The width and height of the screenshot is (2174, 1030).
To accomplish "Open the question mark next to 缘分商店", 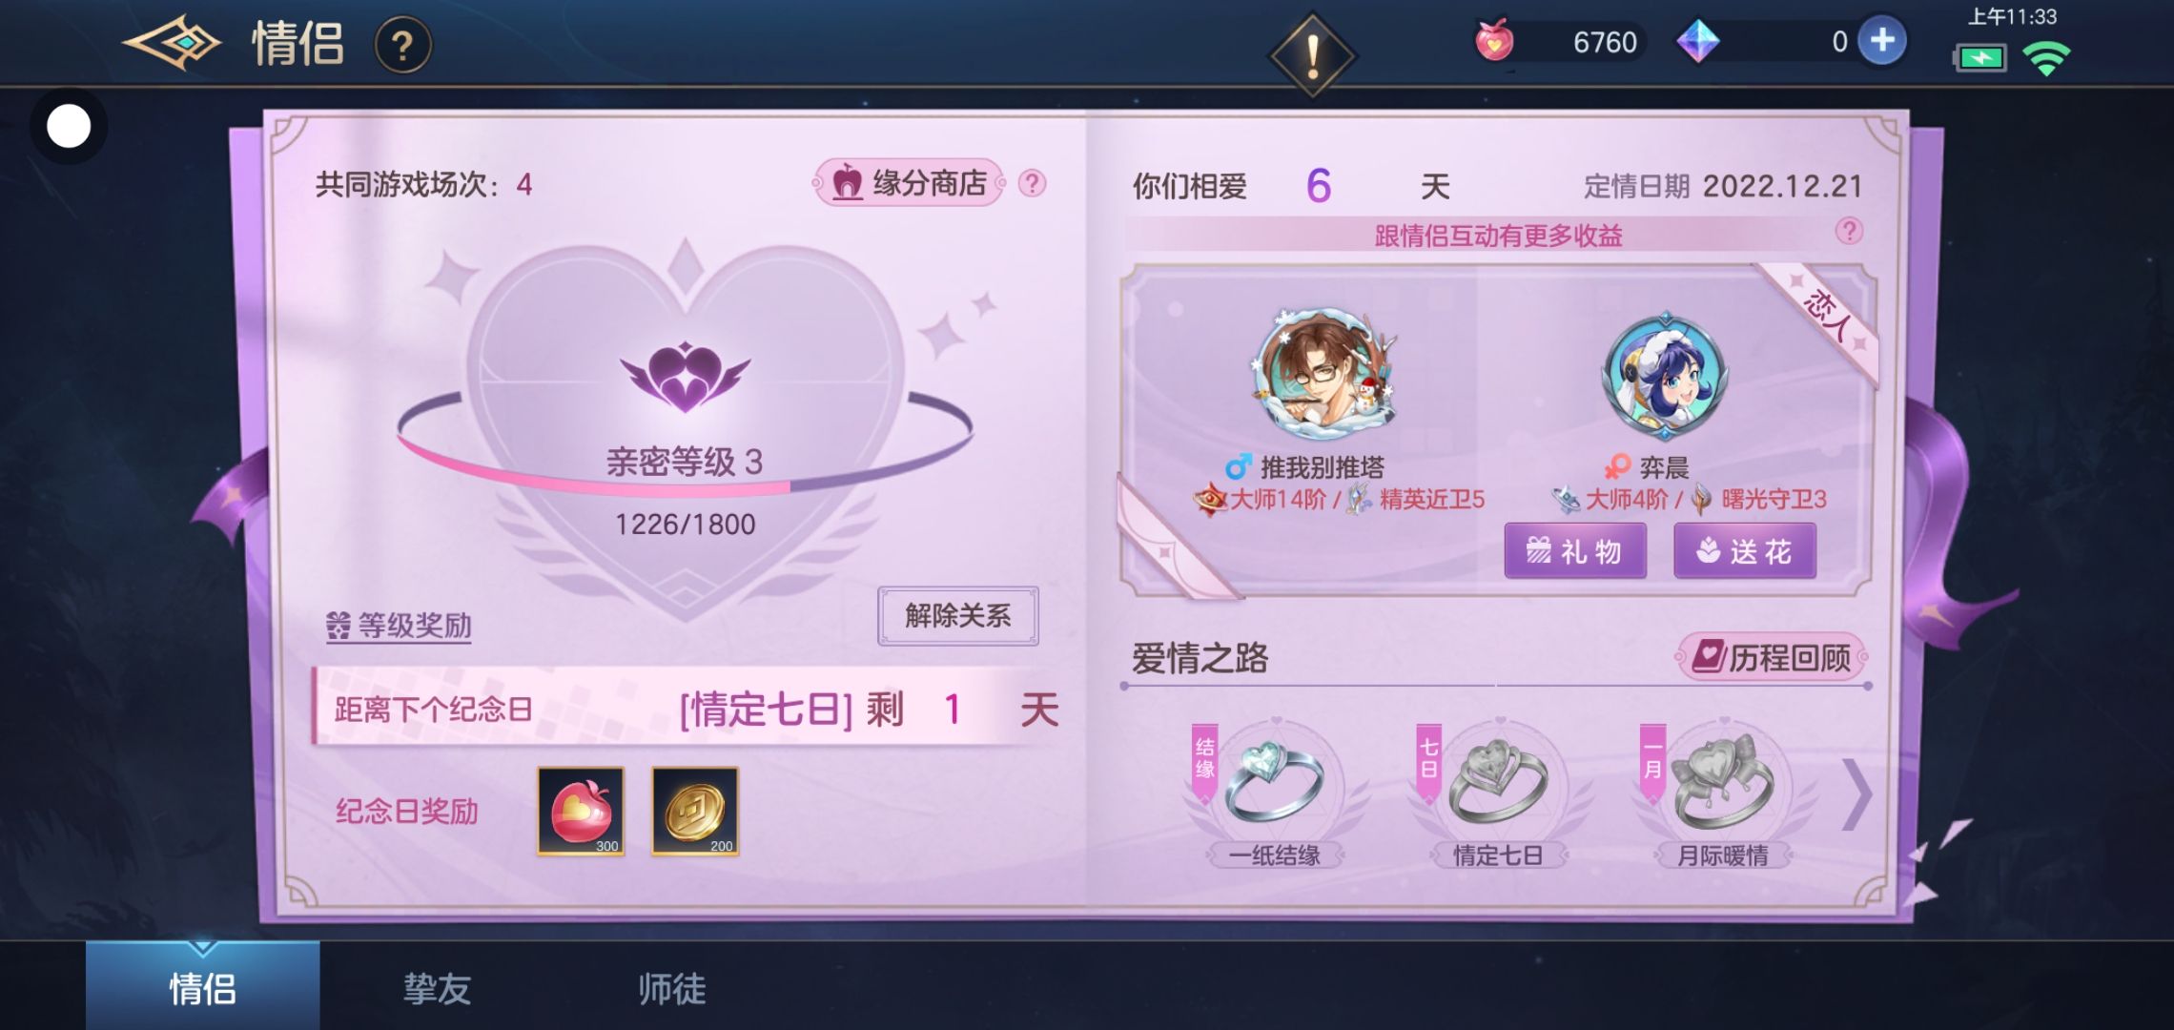I will tap(1032, 183).
